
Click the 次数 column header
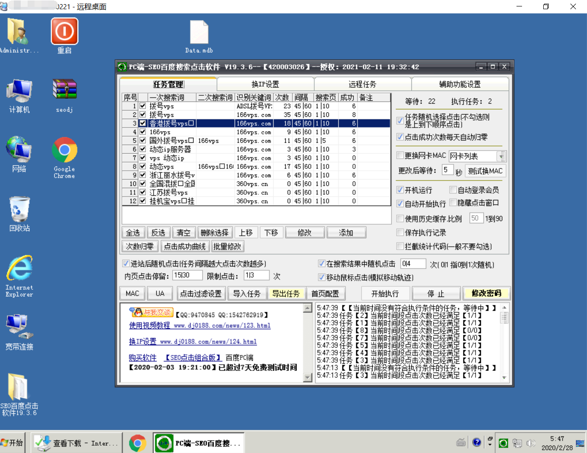click(282, 98)
